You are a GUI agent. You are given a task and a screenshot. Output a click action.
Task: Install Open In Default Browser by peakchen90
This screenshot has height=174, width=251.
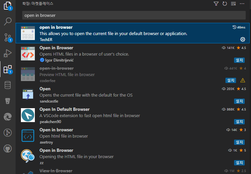[x=239, y=122]
